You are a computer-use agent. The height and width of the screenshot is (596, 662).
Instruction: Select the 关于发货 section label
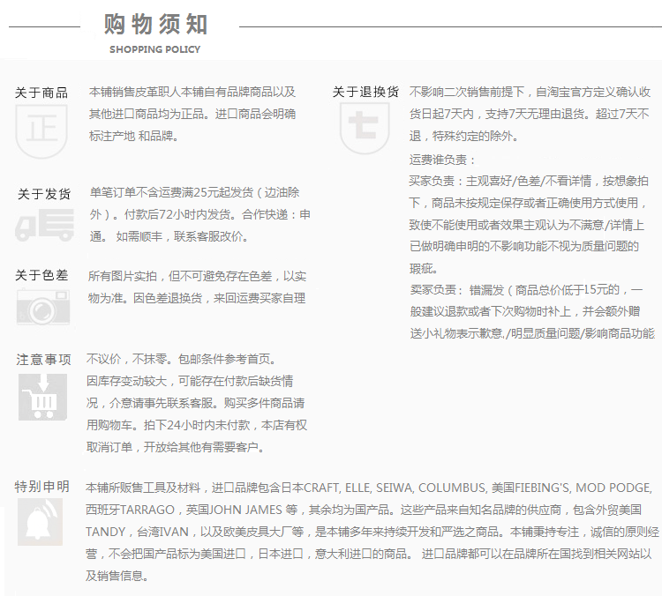point(44,194)
